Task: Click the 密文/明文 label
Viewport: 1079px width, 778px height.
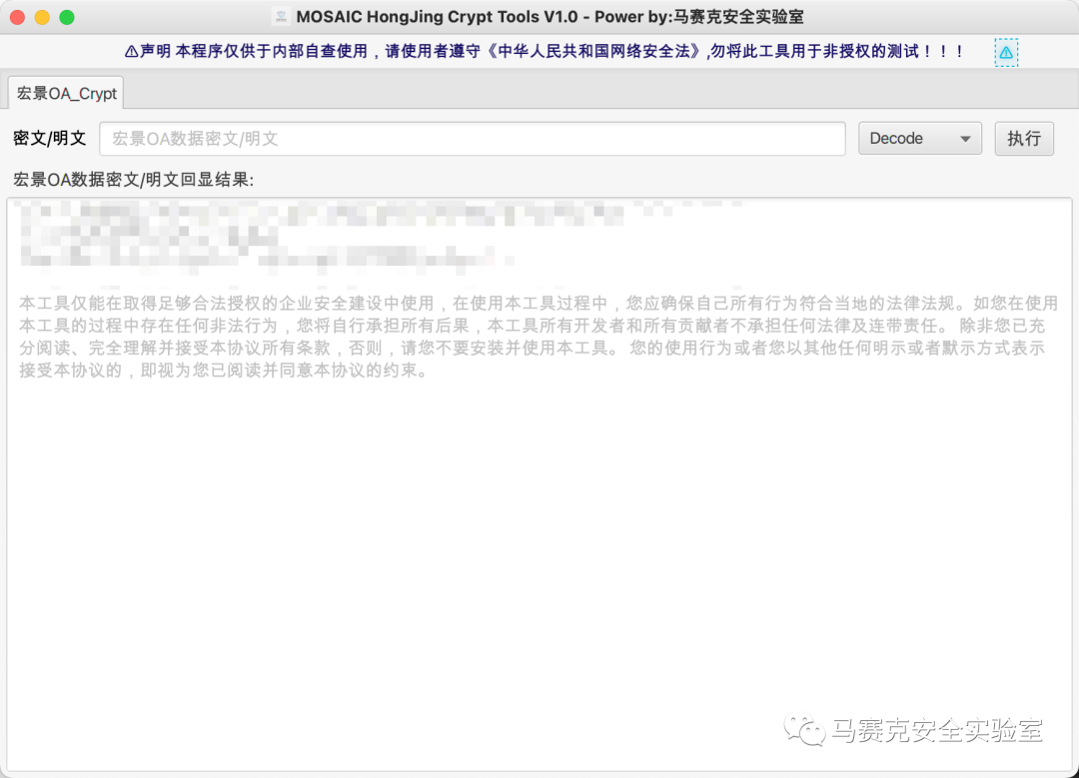Action: (50, 138)
